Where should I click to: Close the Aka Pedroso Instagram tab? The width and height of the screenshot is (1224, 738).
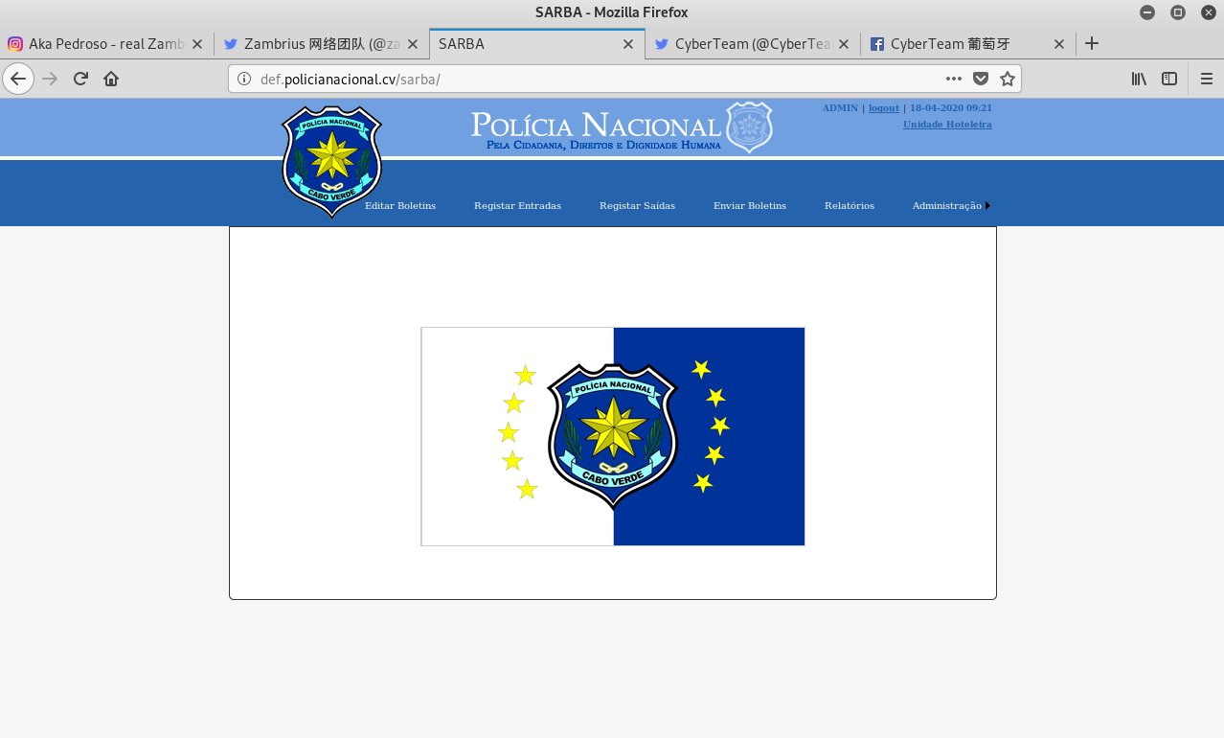coord(197,44)
